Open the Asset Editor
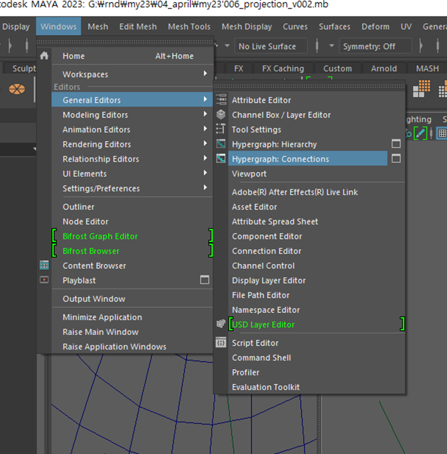The width and height of the screenshot is (447, 454). [317, 207]
